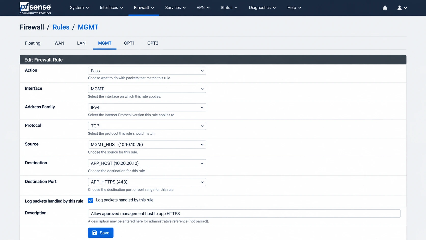This screenshot has height=240, width=426.
Task: Open the Source dropdown MGMT_HOST
Action: point(147,144)
